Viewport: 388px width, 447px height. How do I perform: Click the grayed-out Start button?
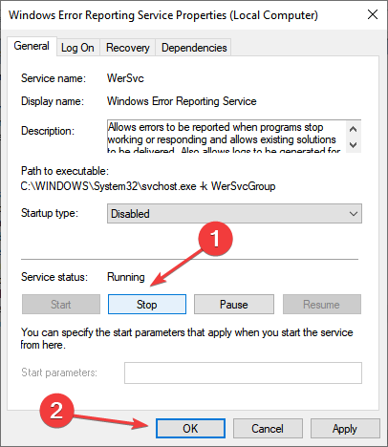(61, 305)
